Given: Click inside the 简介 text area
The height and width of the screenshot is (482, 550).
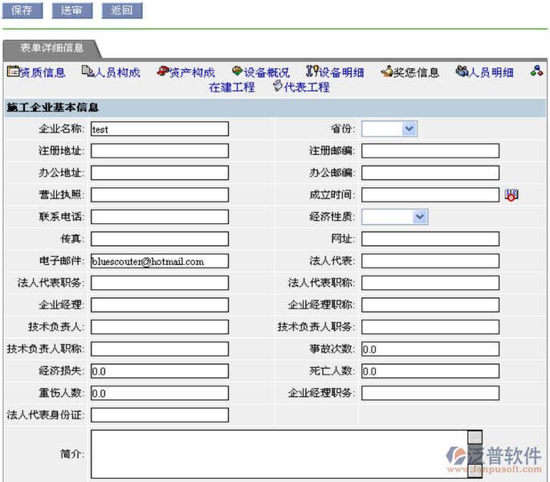Looking at the screenshot, I should [277, 454].
